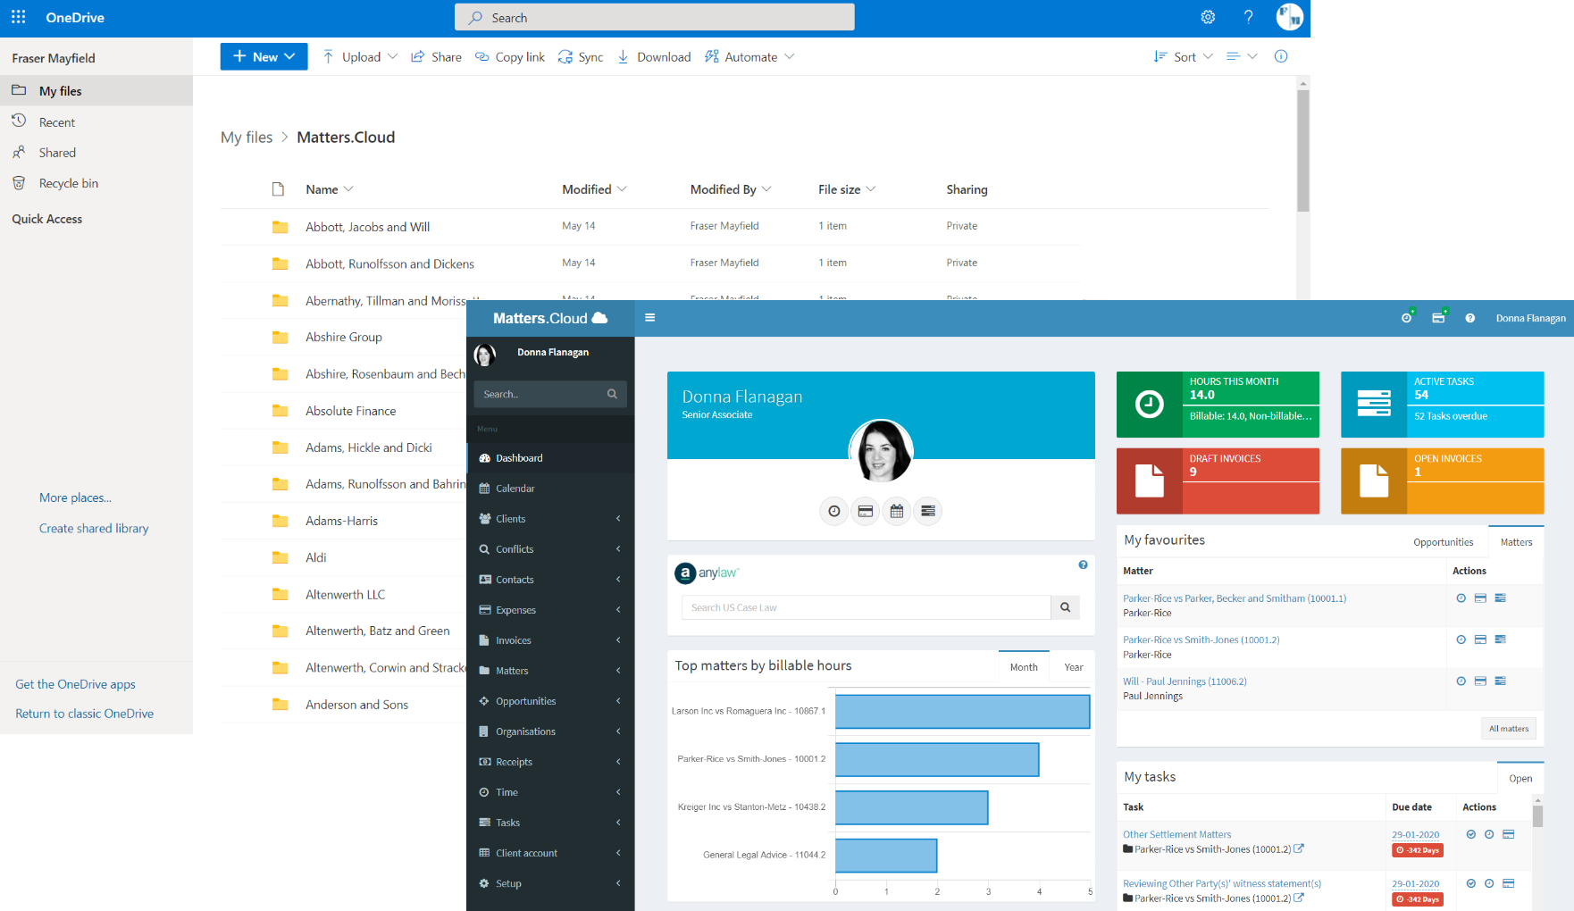Click Return to classic OneDrive link

pos(85,714)
